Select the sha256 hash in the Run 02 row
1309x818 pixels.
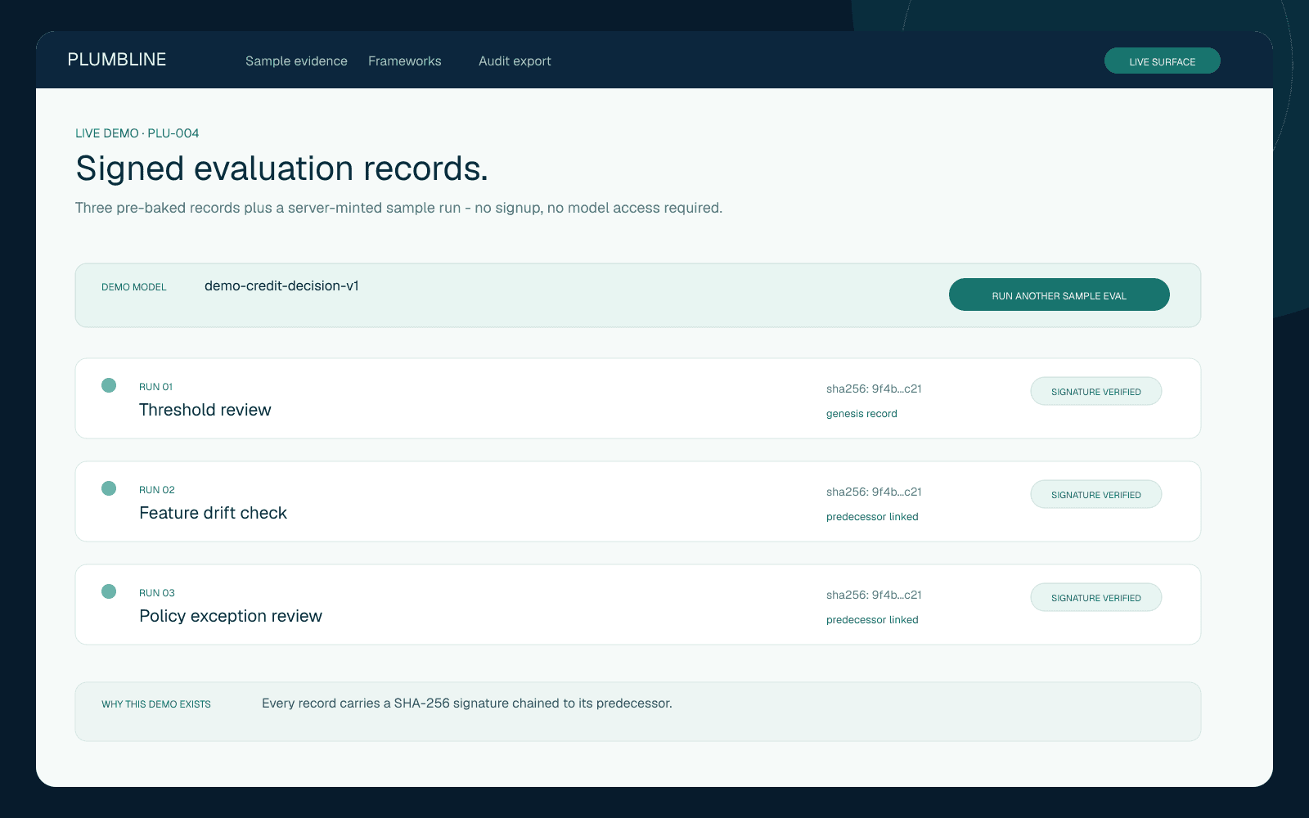(x=874, y=492)
